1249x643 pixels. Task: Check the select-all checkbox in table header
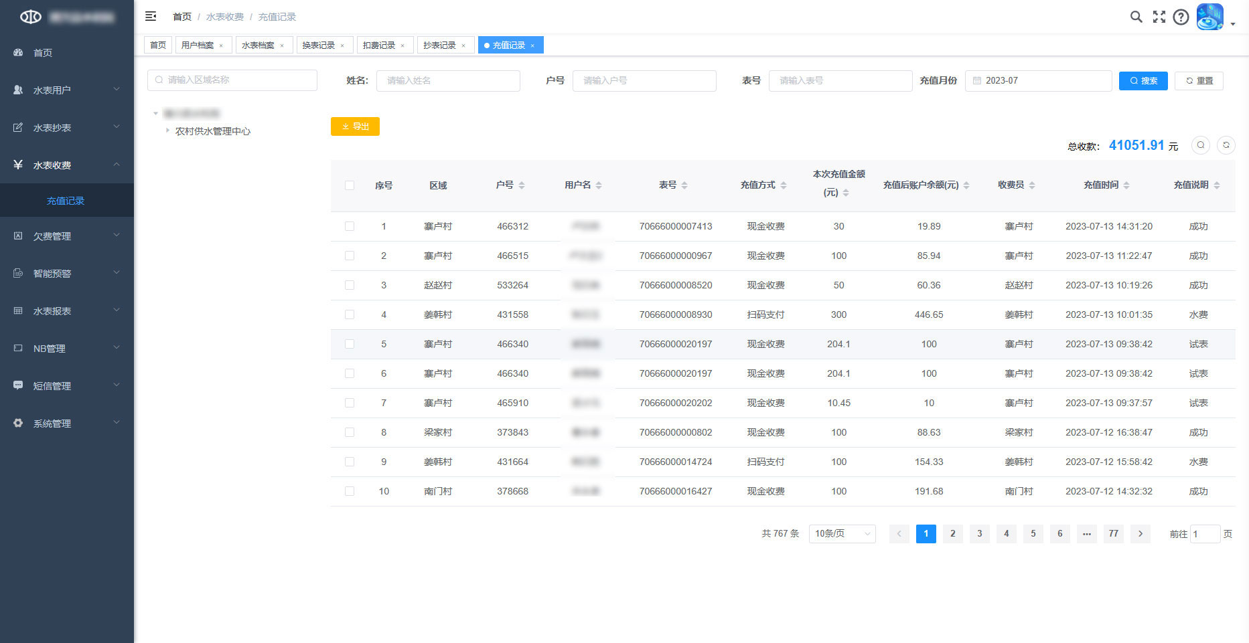(x=350, y=185)
